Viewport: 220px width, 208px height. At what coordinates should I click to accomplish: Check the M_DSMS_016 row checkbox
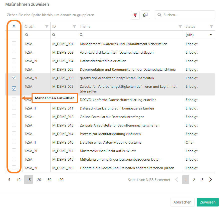[x=14, y=142]
